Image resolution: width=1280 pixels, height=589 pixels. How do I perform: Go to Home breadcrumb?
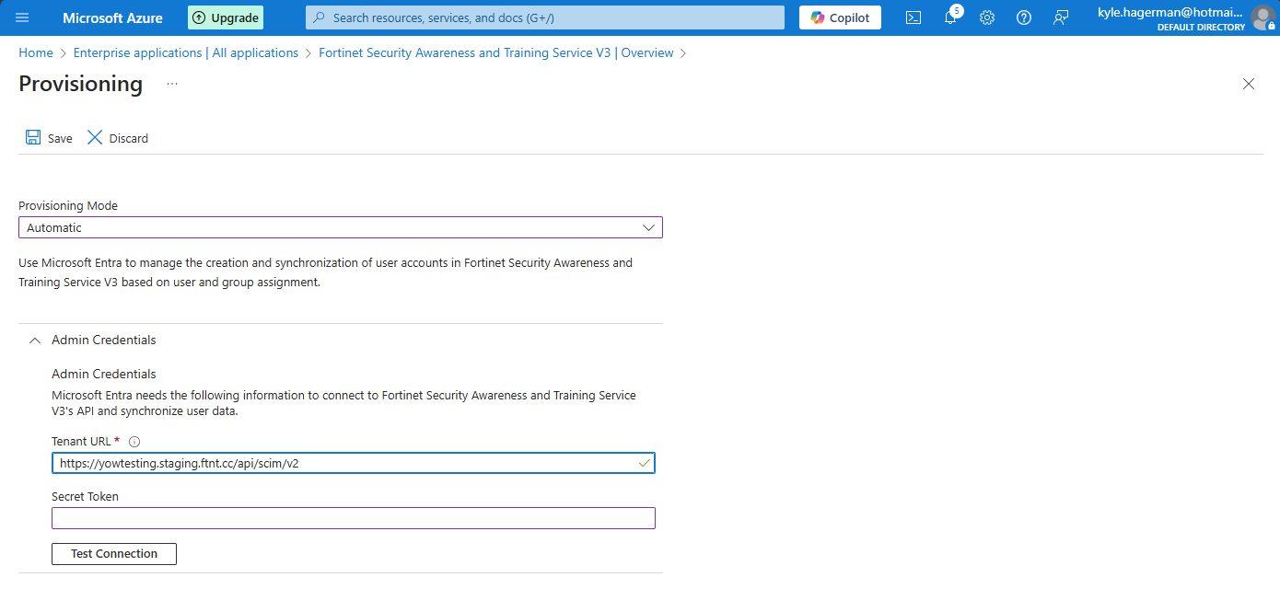pos(36,52)
